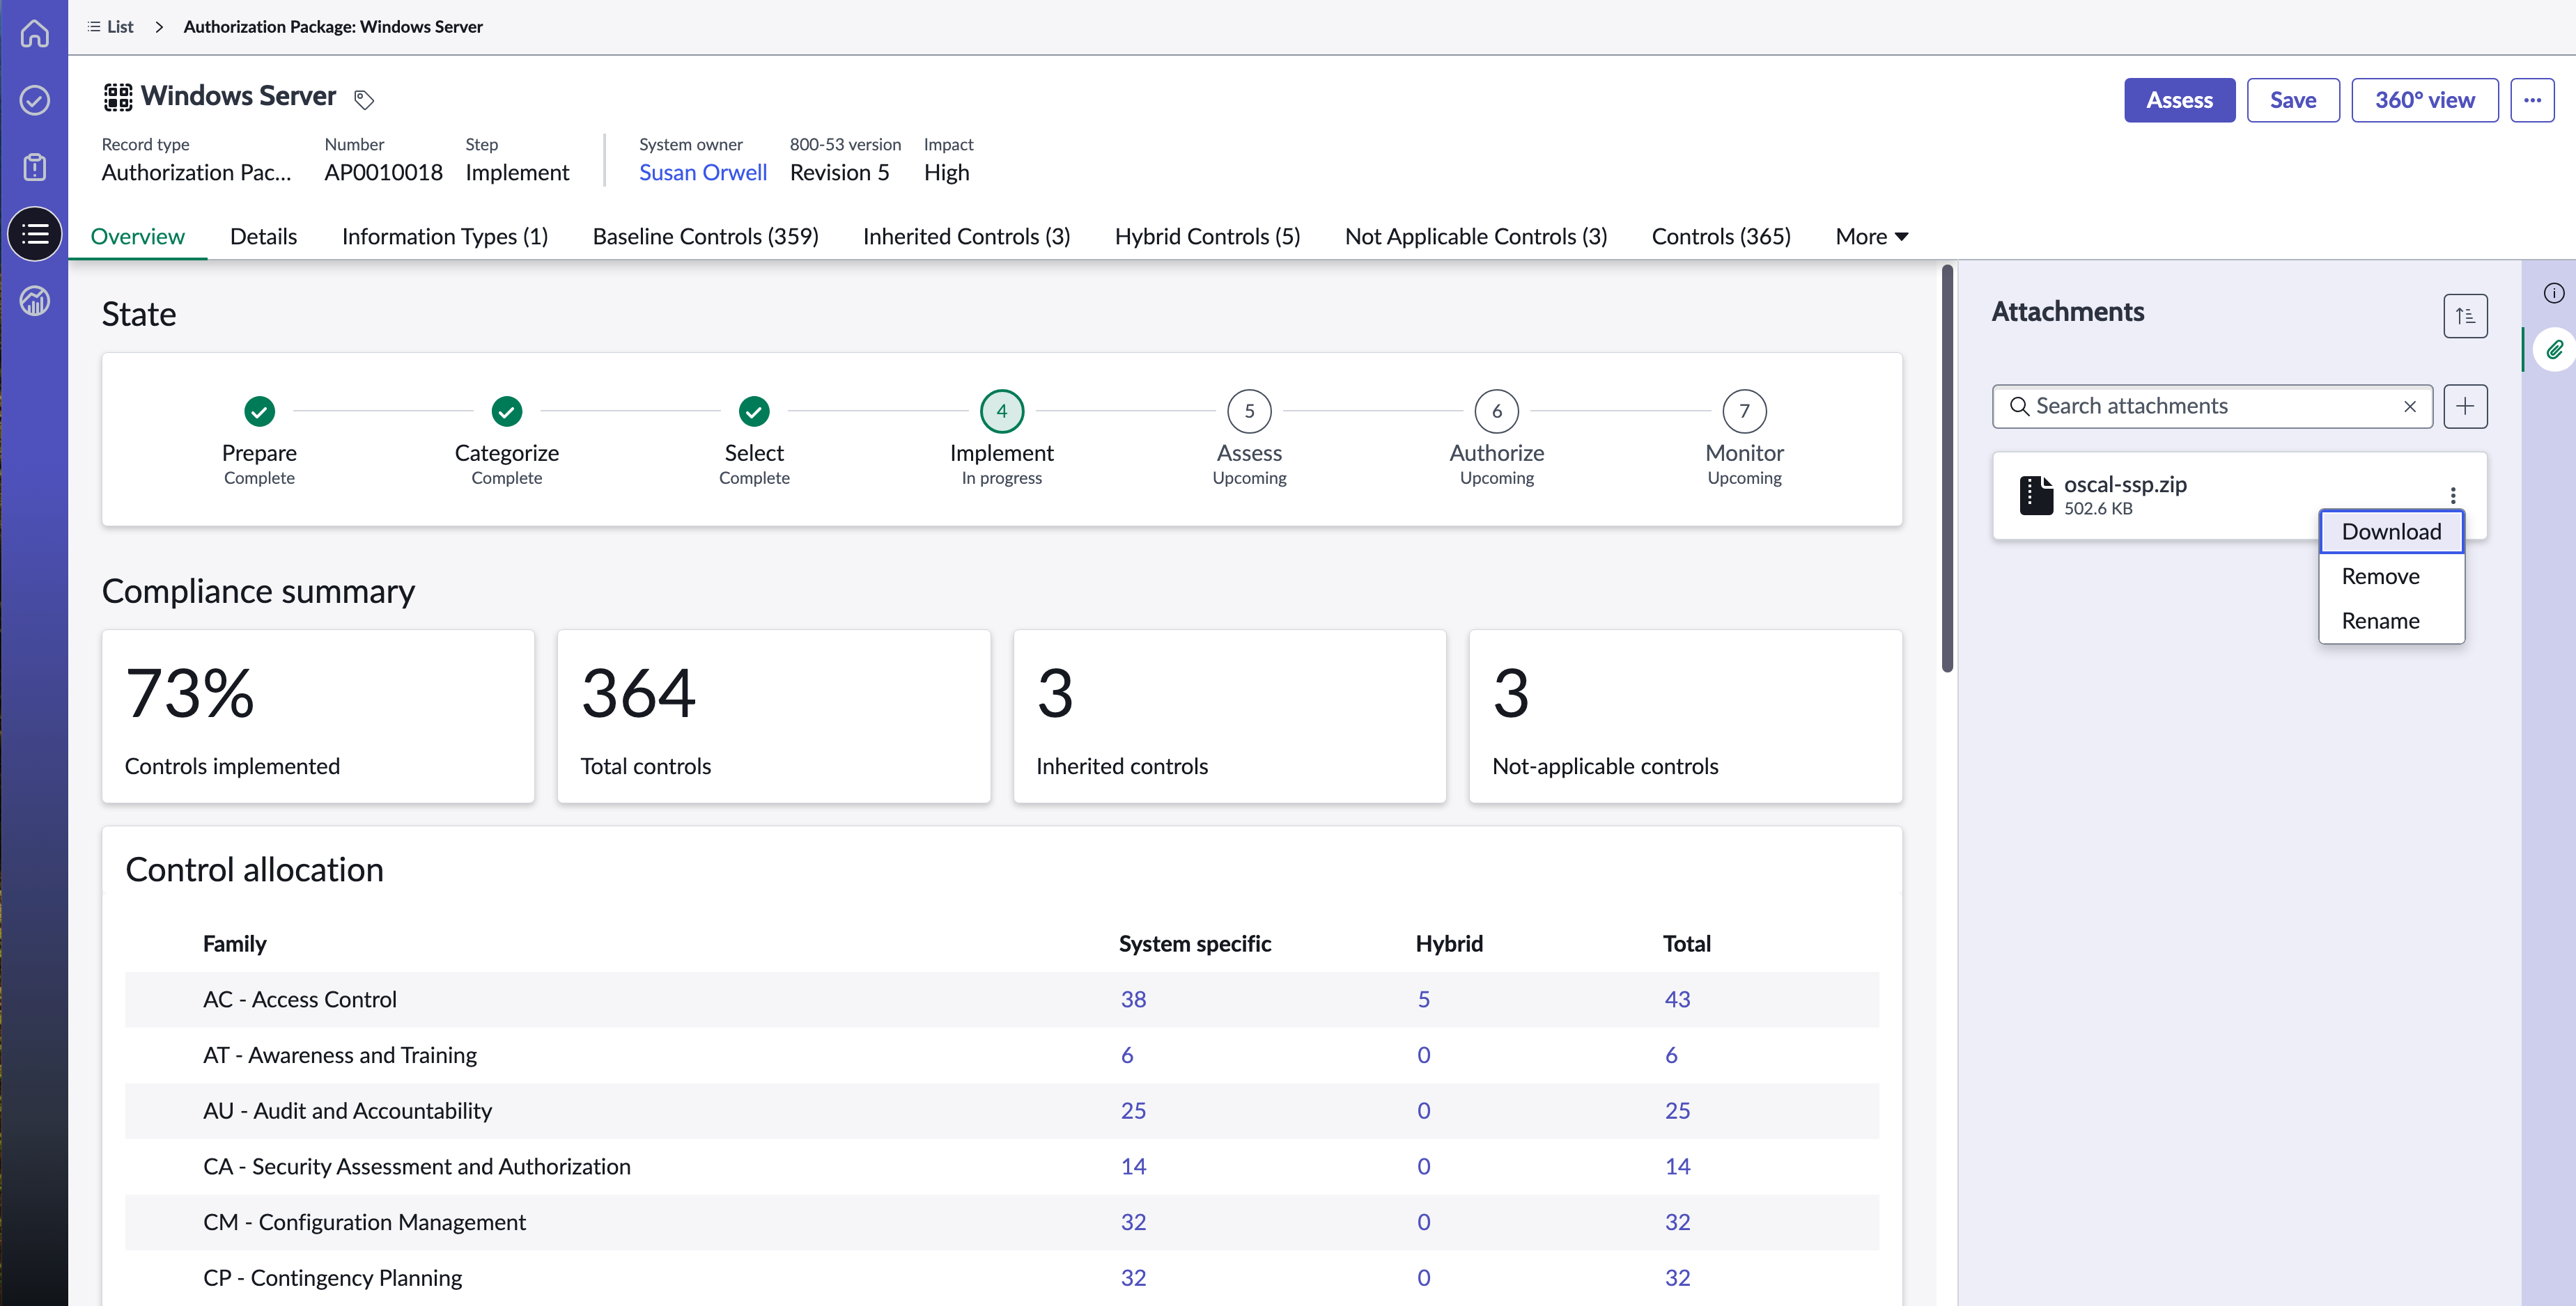The image size is (2576, 1306).
Task: Click the Impact High value
Action: 946,172
